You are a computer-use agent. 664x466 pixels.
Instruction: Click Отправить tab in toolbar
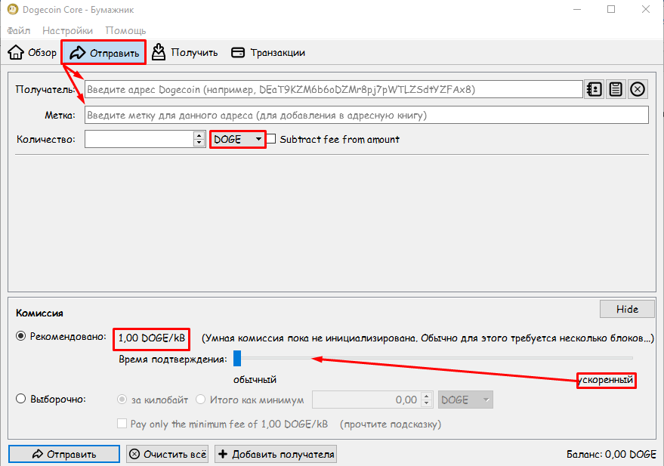105,53
